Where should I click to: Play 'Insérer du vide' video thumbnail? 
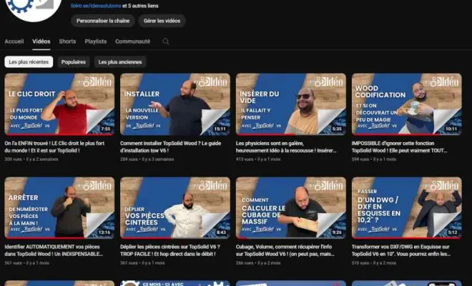coord(291,104)
